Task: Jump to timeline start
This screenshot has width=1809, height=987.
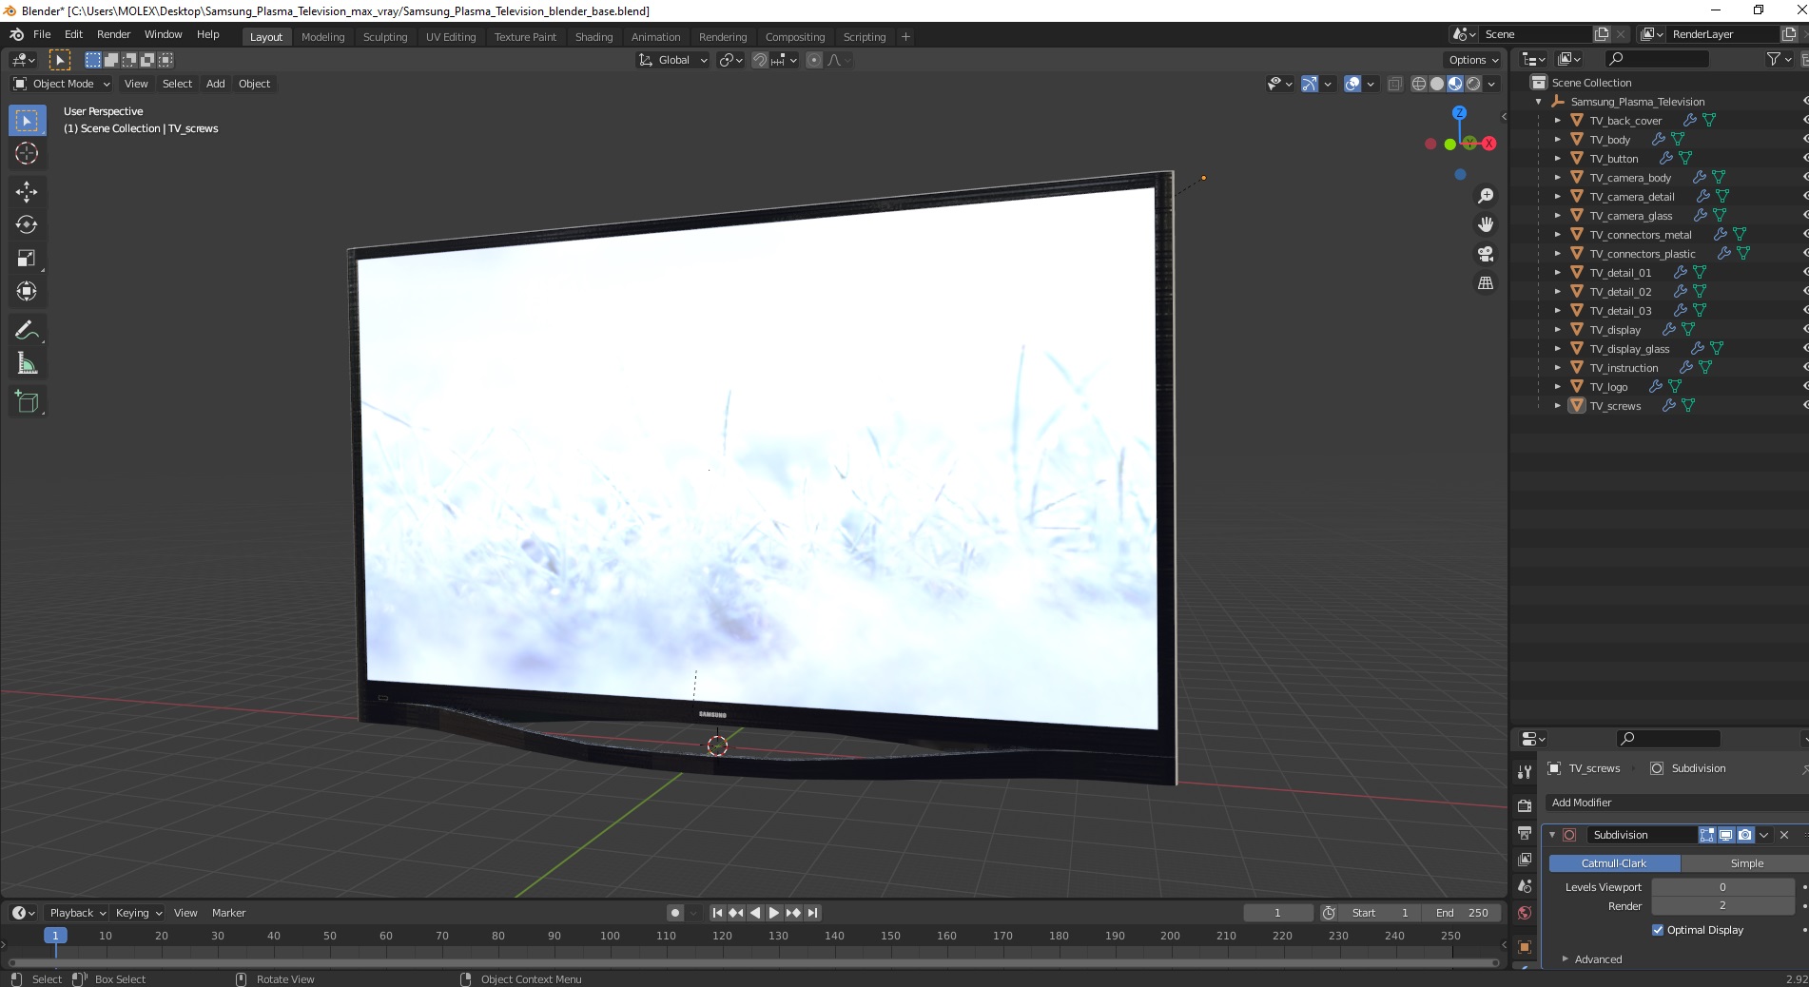Action: point(717,913)
